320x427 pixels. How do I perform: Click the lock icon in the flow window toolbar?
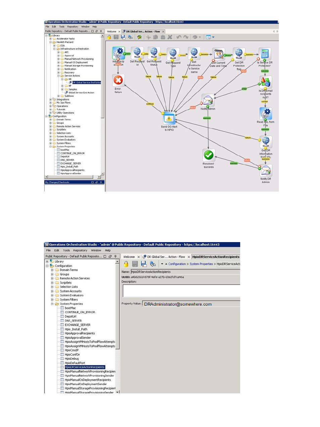click(109, 37)
